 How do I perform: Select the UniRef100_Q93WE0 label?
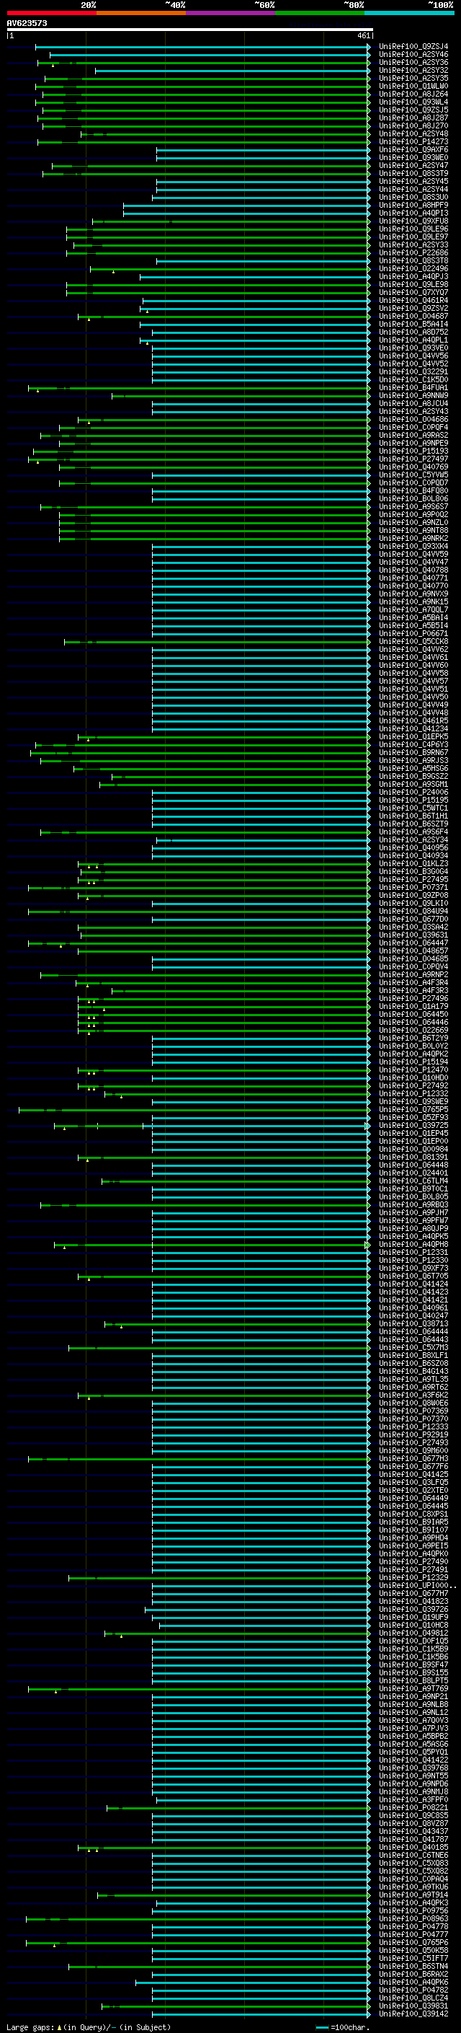pyautogui.click(x=413, y=158)
